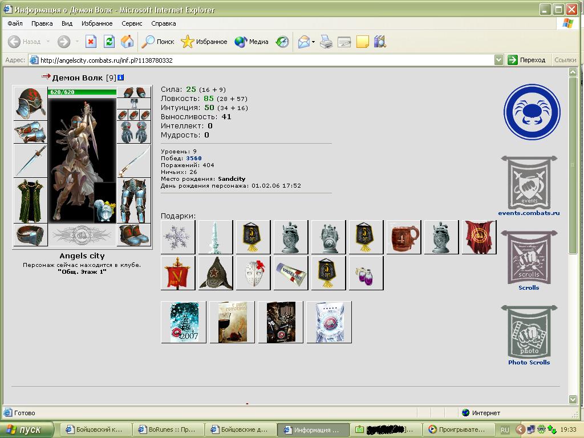
Task: Go to the Home page icon
Action: pos(127,41)
